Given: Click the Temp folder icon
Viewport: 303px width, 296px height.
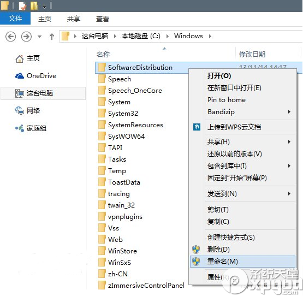Looking at the screenshot, I should pyautogui.click(x=102, y=170).
